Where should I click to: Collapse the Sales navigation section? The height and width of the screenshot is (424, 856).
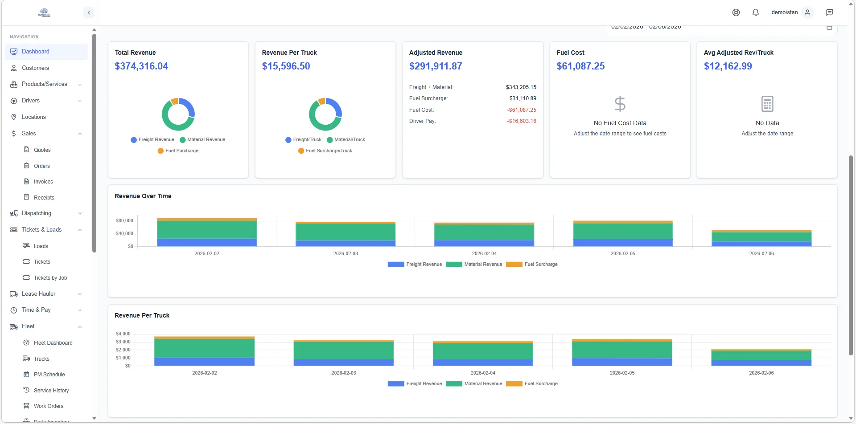coord(80,134)
